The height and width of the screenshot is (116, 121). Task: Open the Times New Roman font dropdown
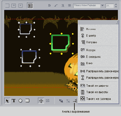[102, 6]
